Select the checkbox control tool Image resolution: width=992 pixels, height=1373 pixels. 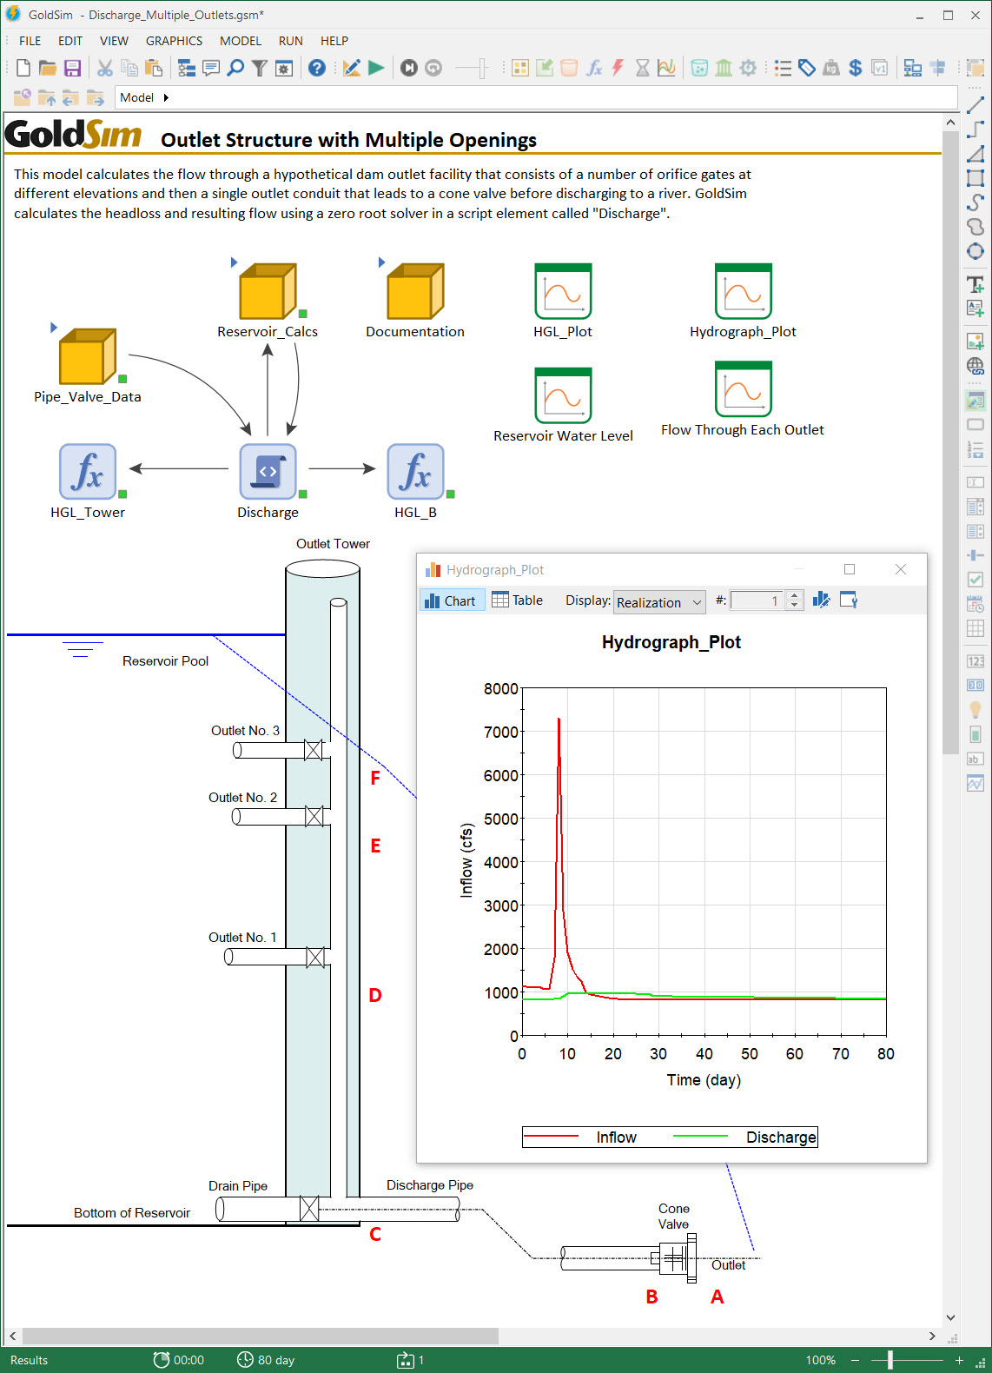[x=975, y=580]
